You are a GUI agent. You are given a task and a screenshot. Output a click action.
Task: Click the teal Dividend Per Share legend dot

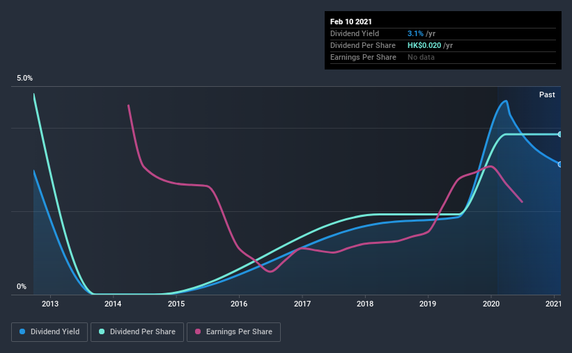pyautogui.click(x=102, y=331)
